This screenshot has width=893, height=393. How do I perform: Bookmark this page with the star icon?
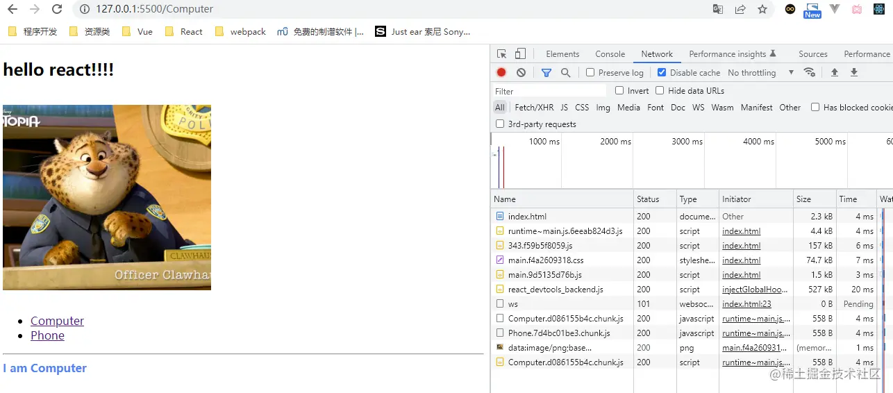point(762,9)
